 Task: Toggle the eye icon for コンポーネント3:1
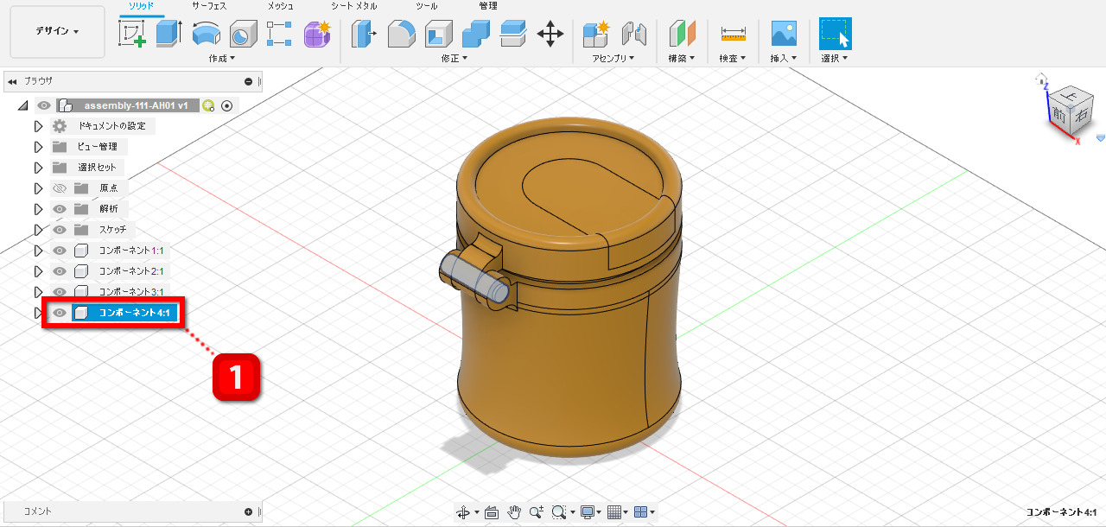(60, 292)
